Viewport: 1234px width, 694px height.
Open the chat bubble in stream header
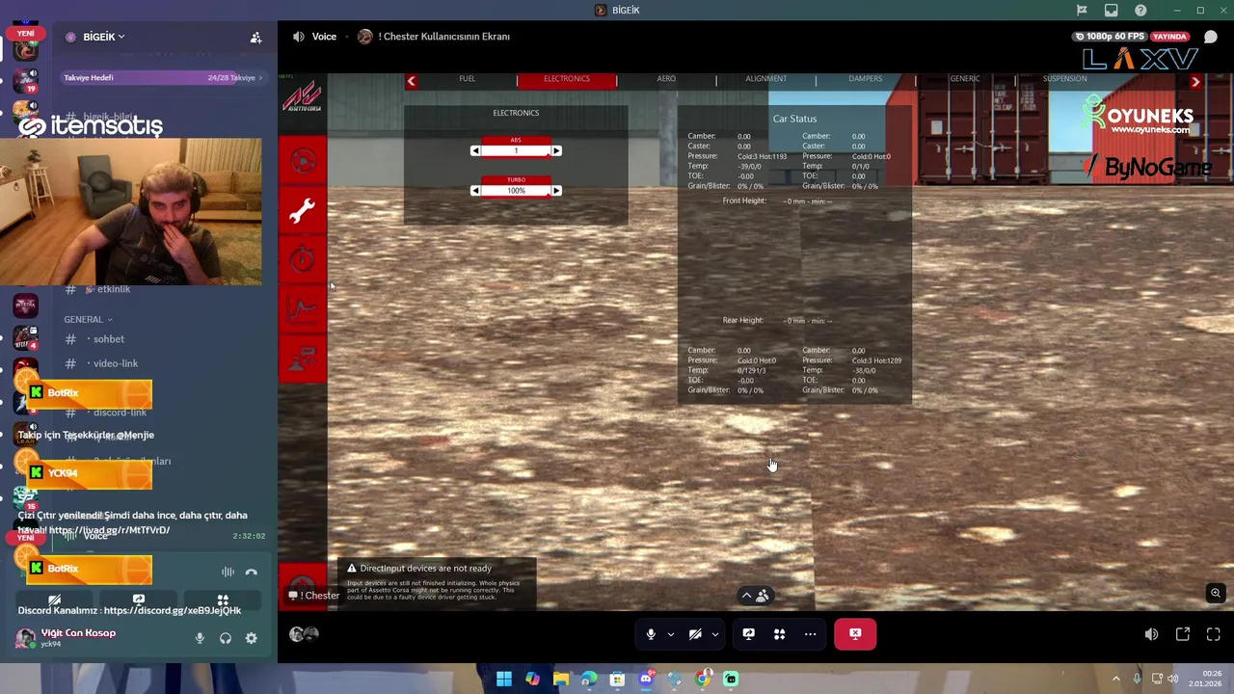(x=1211, y=37)
